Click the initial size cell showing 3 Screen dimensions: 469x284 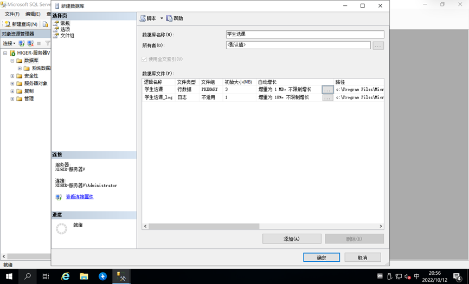239,89
